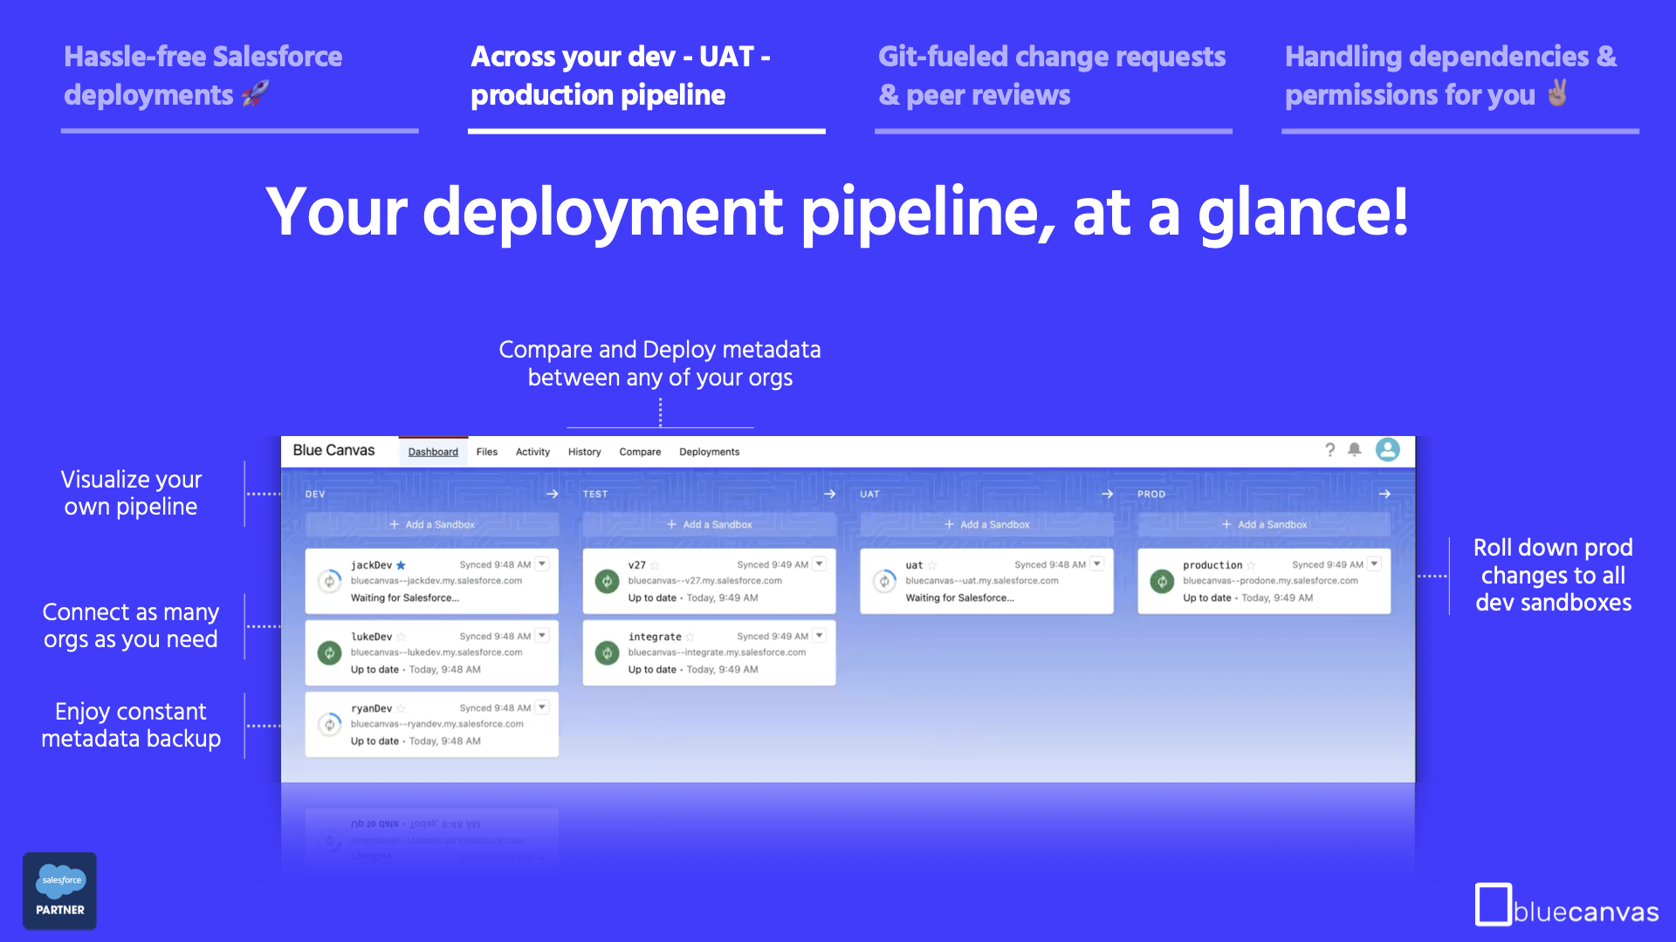Click the sync icon on the v27 card
The width and height of the screenshot is (1676, 942).
607,581
